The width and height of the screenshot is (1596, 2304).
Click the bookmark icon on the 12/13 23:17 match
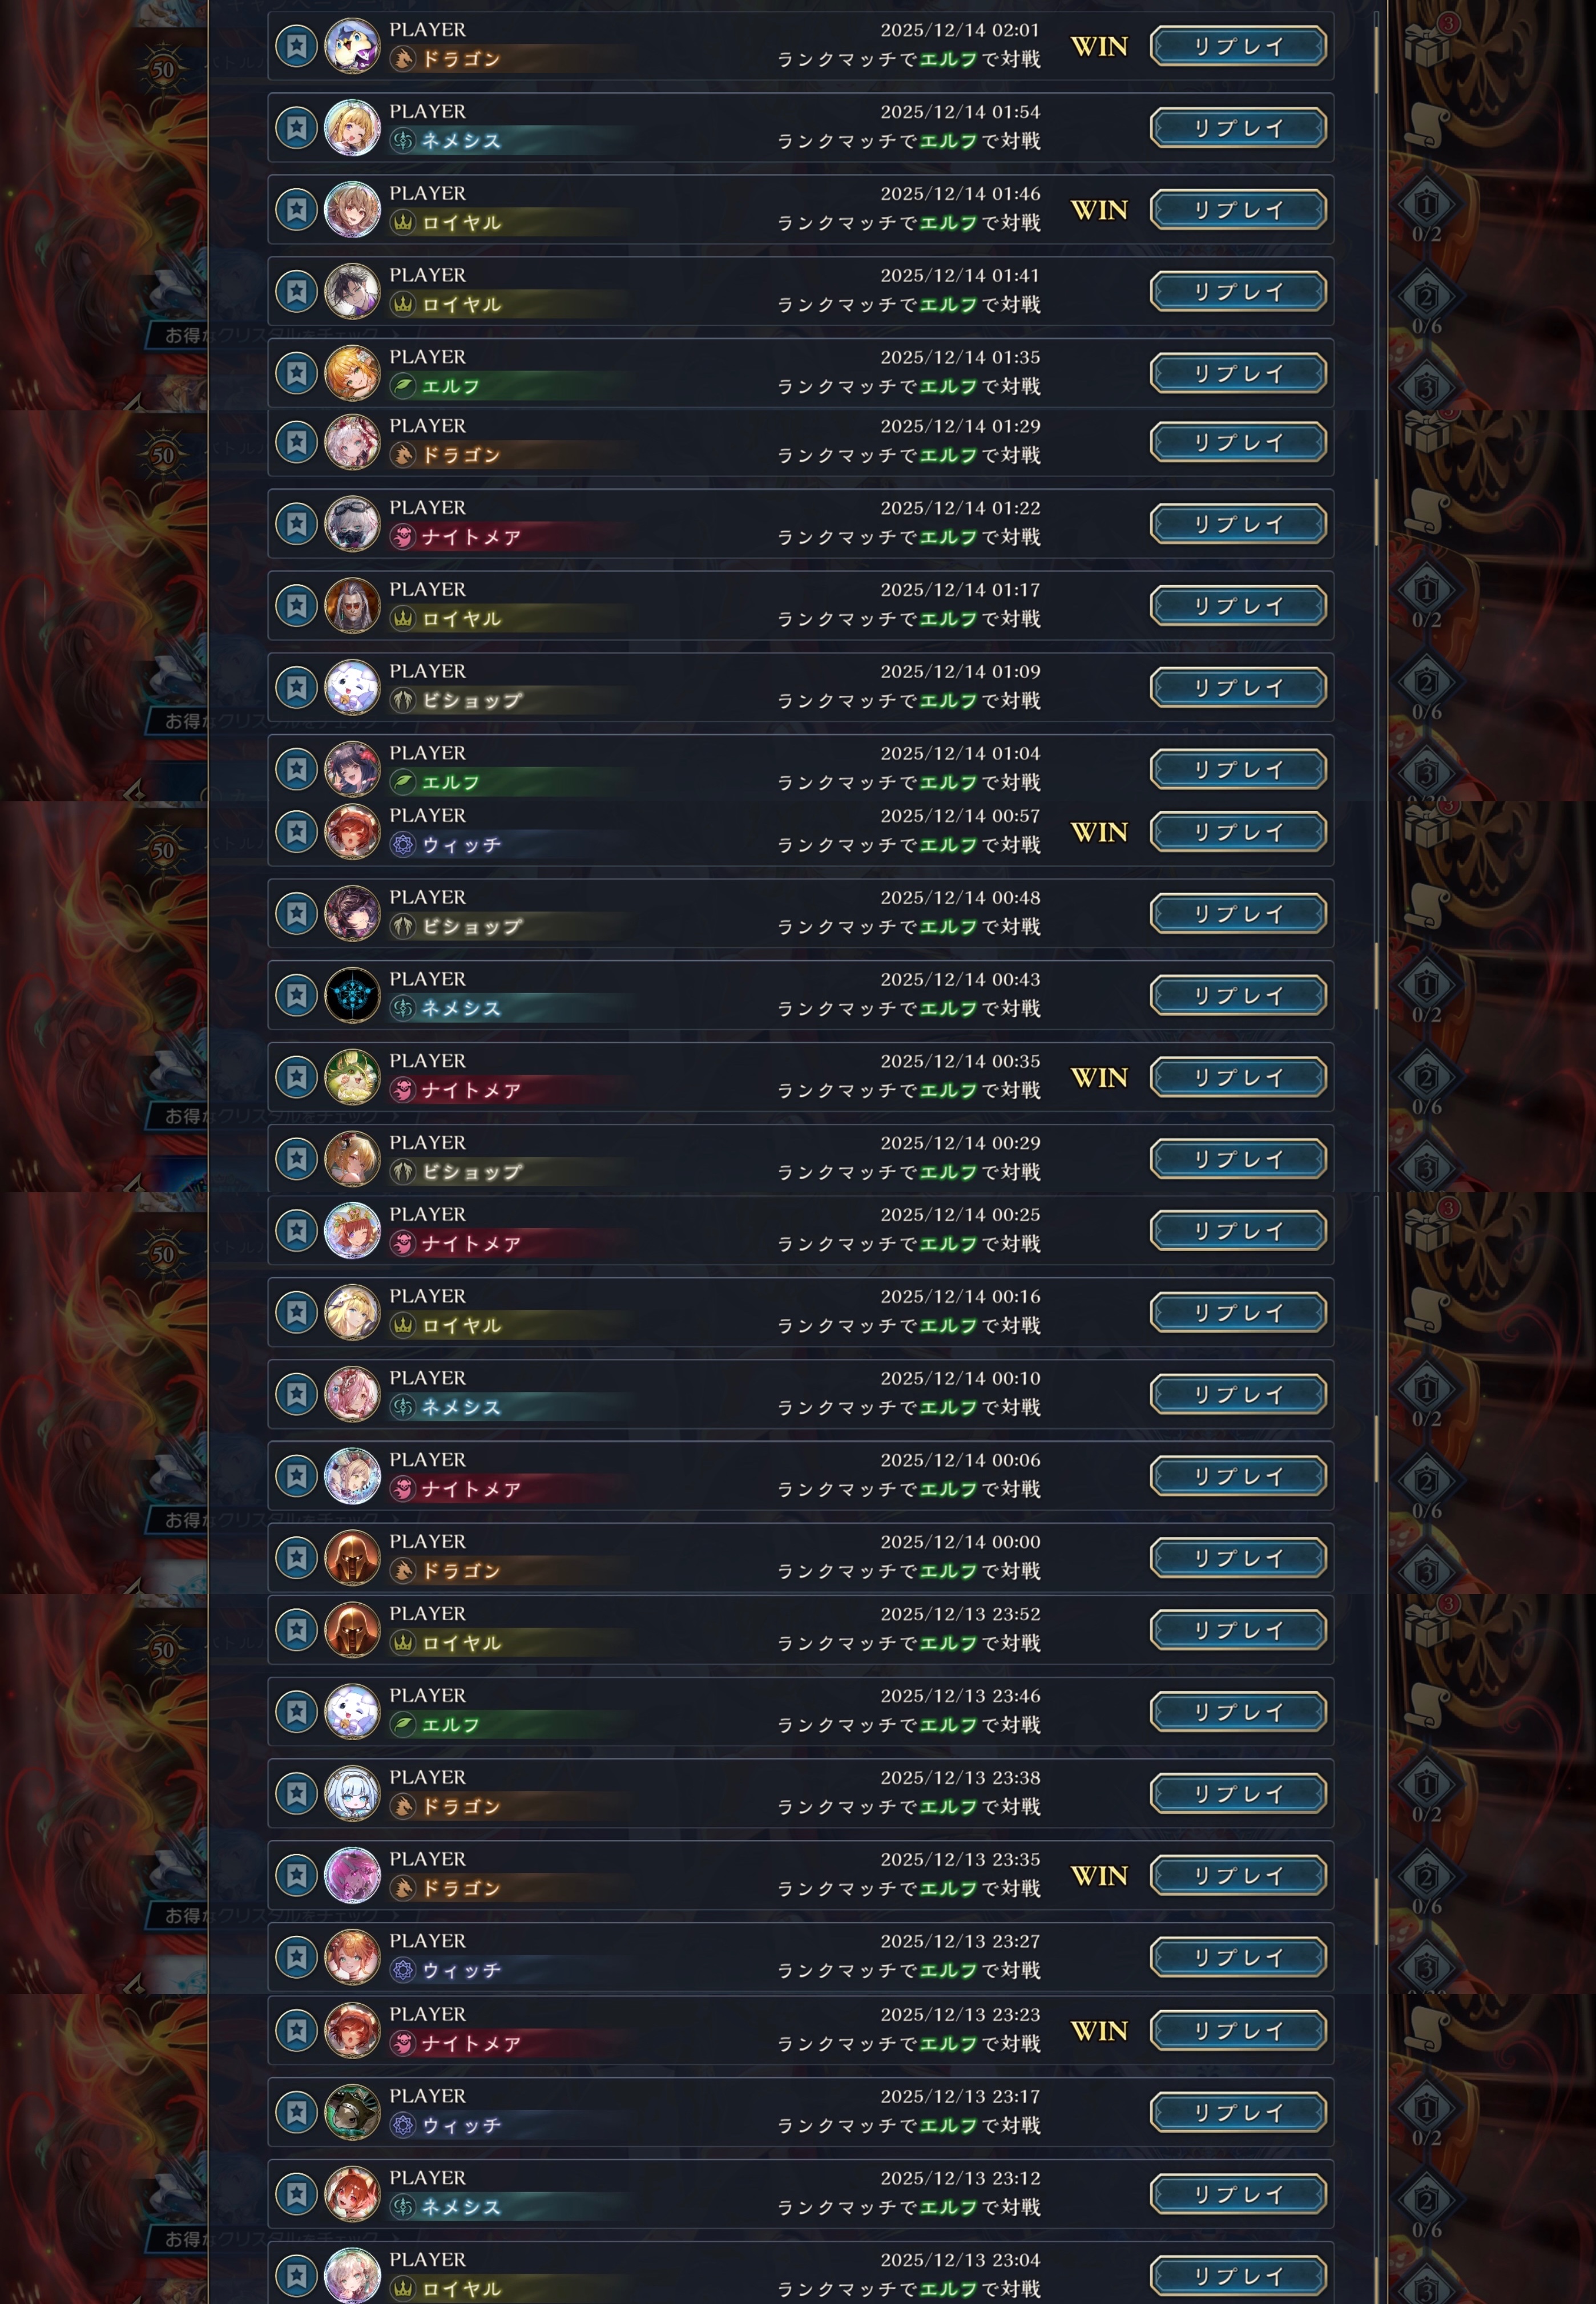point(296,2112)
